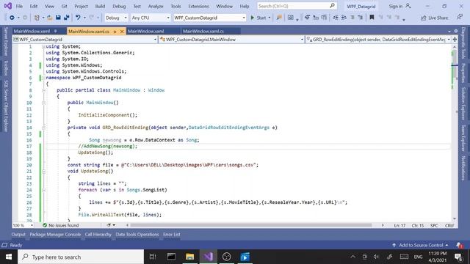This screenshot has width=470, height=264.
Task: Open the Error List tab
Action: coord(171,235)
